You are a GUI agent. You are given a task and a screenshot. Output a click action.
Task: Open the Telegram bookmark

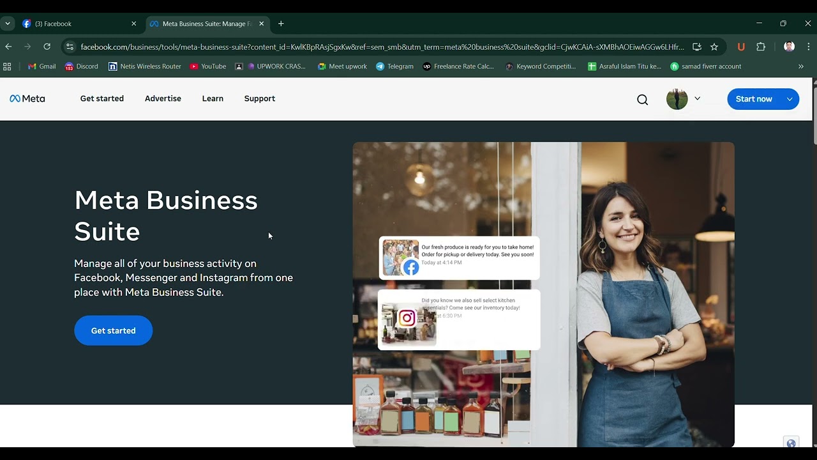pyautogui.click(x=394, y=66)
